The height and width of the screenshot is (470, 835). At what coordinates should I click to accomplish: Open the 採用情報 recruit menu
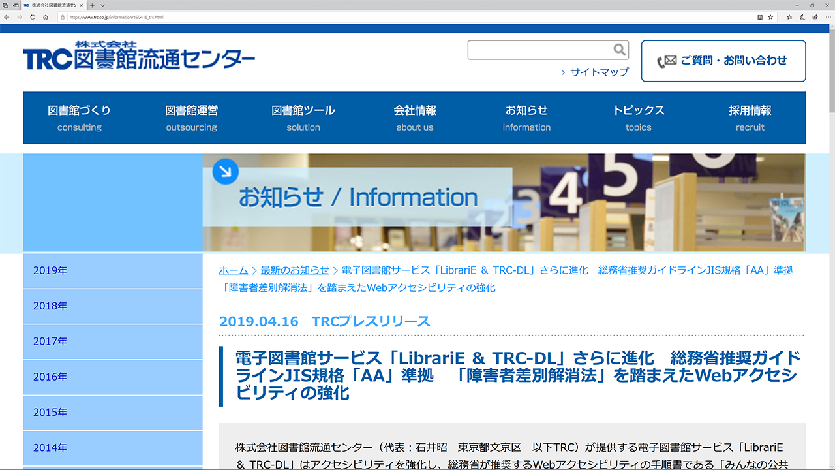tap(750, 117)
